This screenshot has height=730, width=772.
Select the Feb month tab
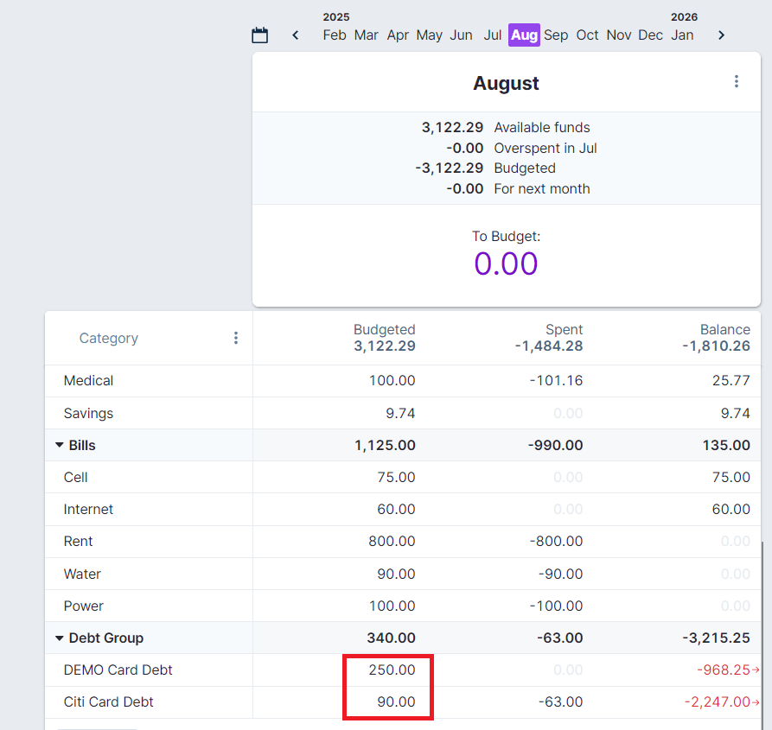[x=335, y=35]
